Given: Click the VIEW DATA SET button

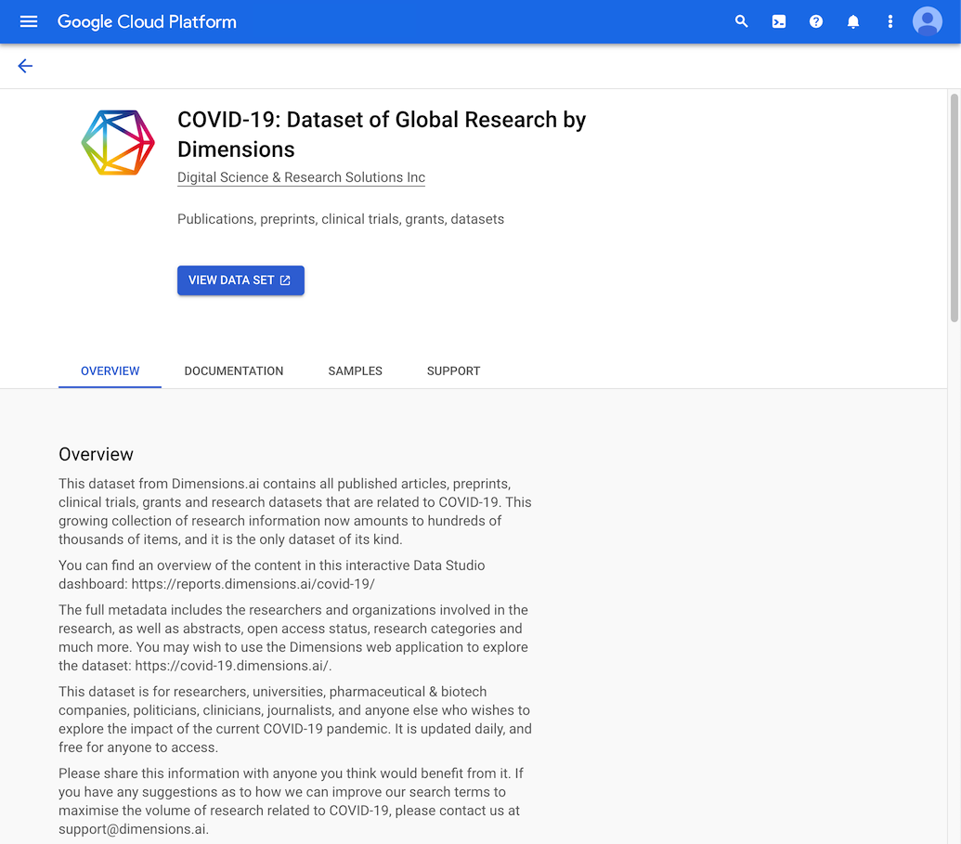Looking at the screenshot, I should coord(240,280).
